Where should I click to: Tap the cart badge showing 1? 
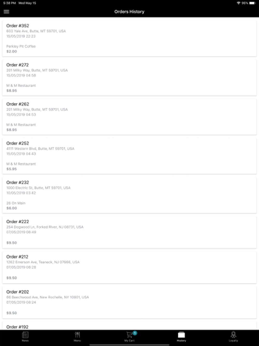(x=135, y=333)
